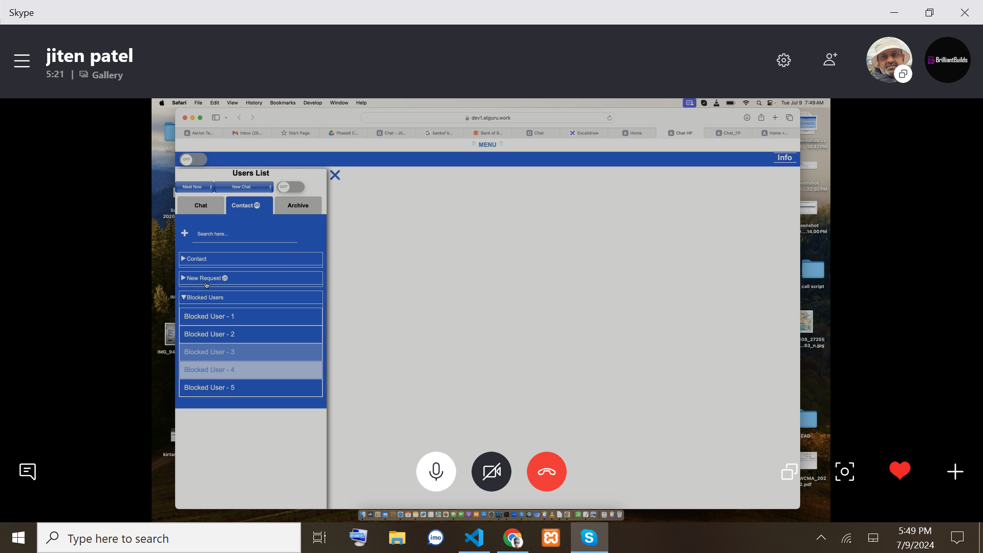The width and height of the screenshot is (983, 553).
Task: Add a participant to the call
Action: click(830, 59)
